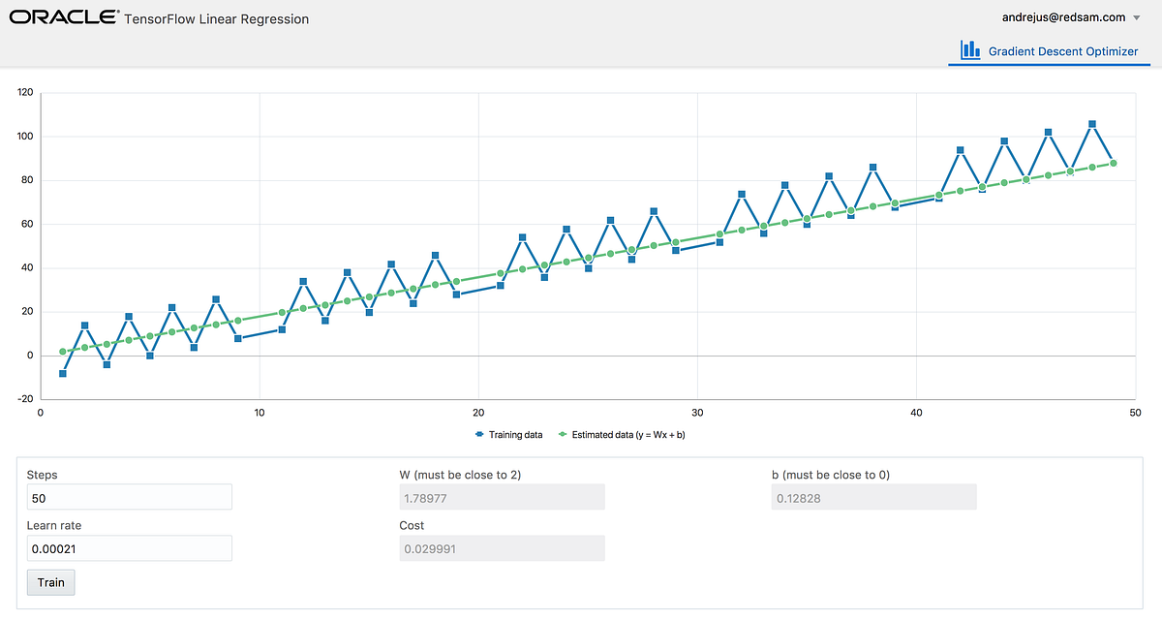
Task: Click the TensorFlow Linear Regression title
Action: (x=215, y=18)
